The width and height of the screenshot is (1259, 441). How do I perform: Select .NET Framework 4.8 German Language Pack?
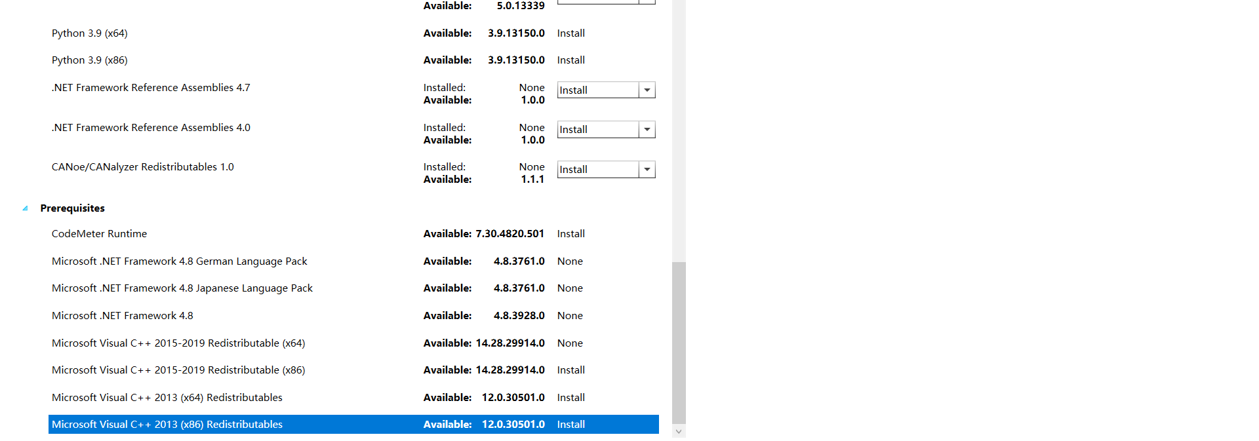[180, 261]
